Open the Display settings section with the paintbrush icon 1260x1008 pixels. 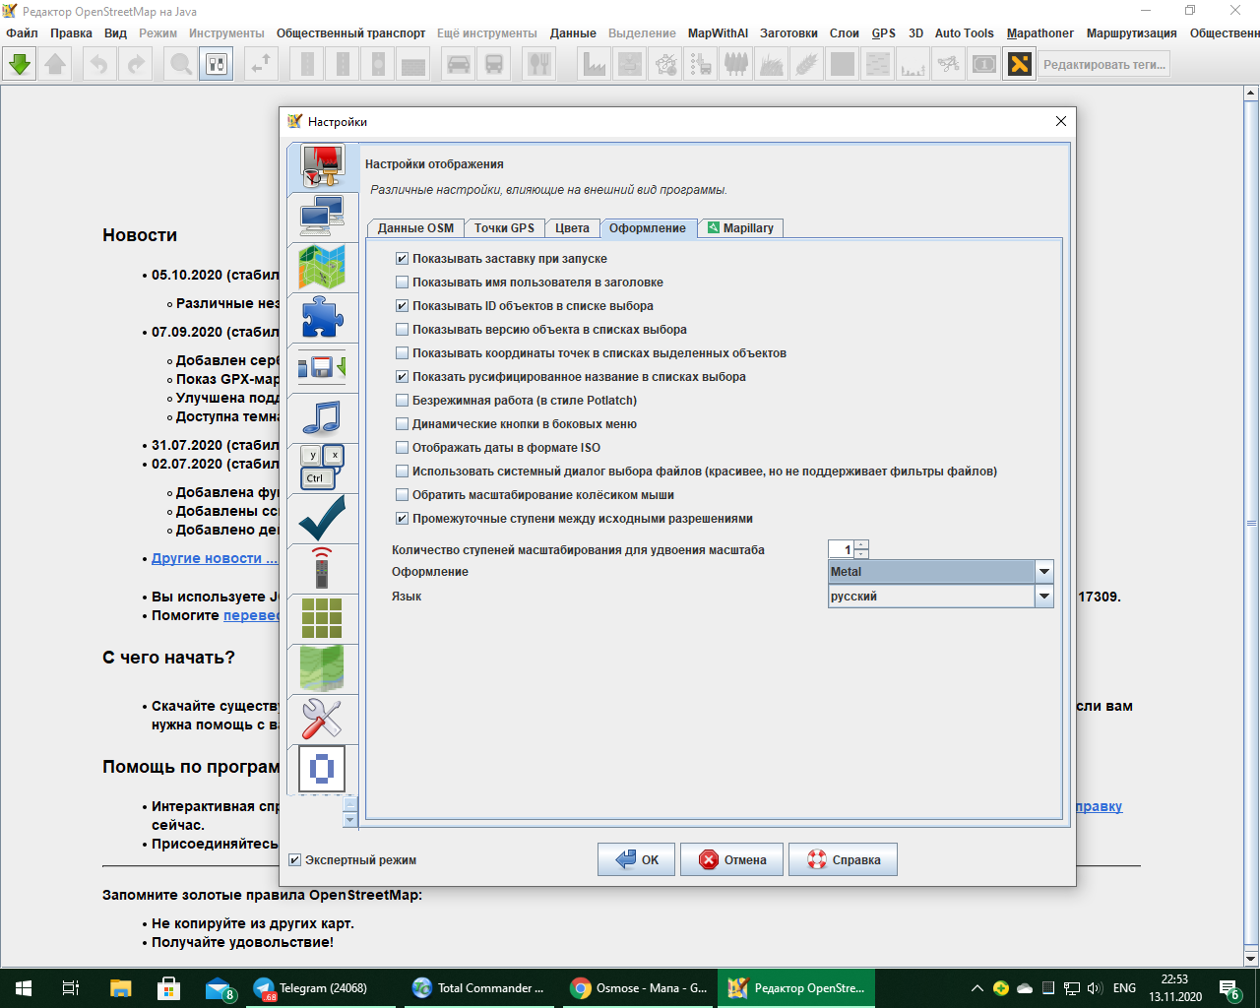coord(322,166)
